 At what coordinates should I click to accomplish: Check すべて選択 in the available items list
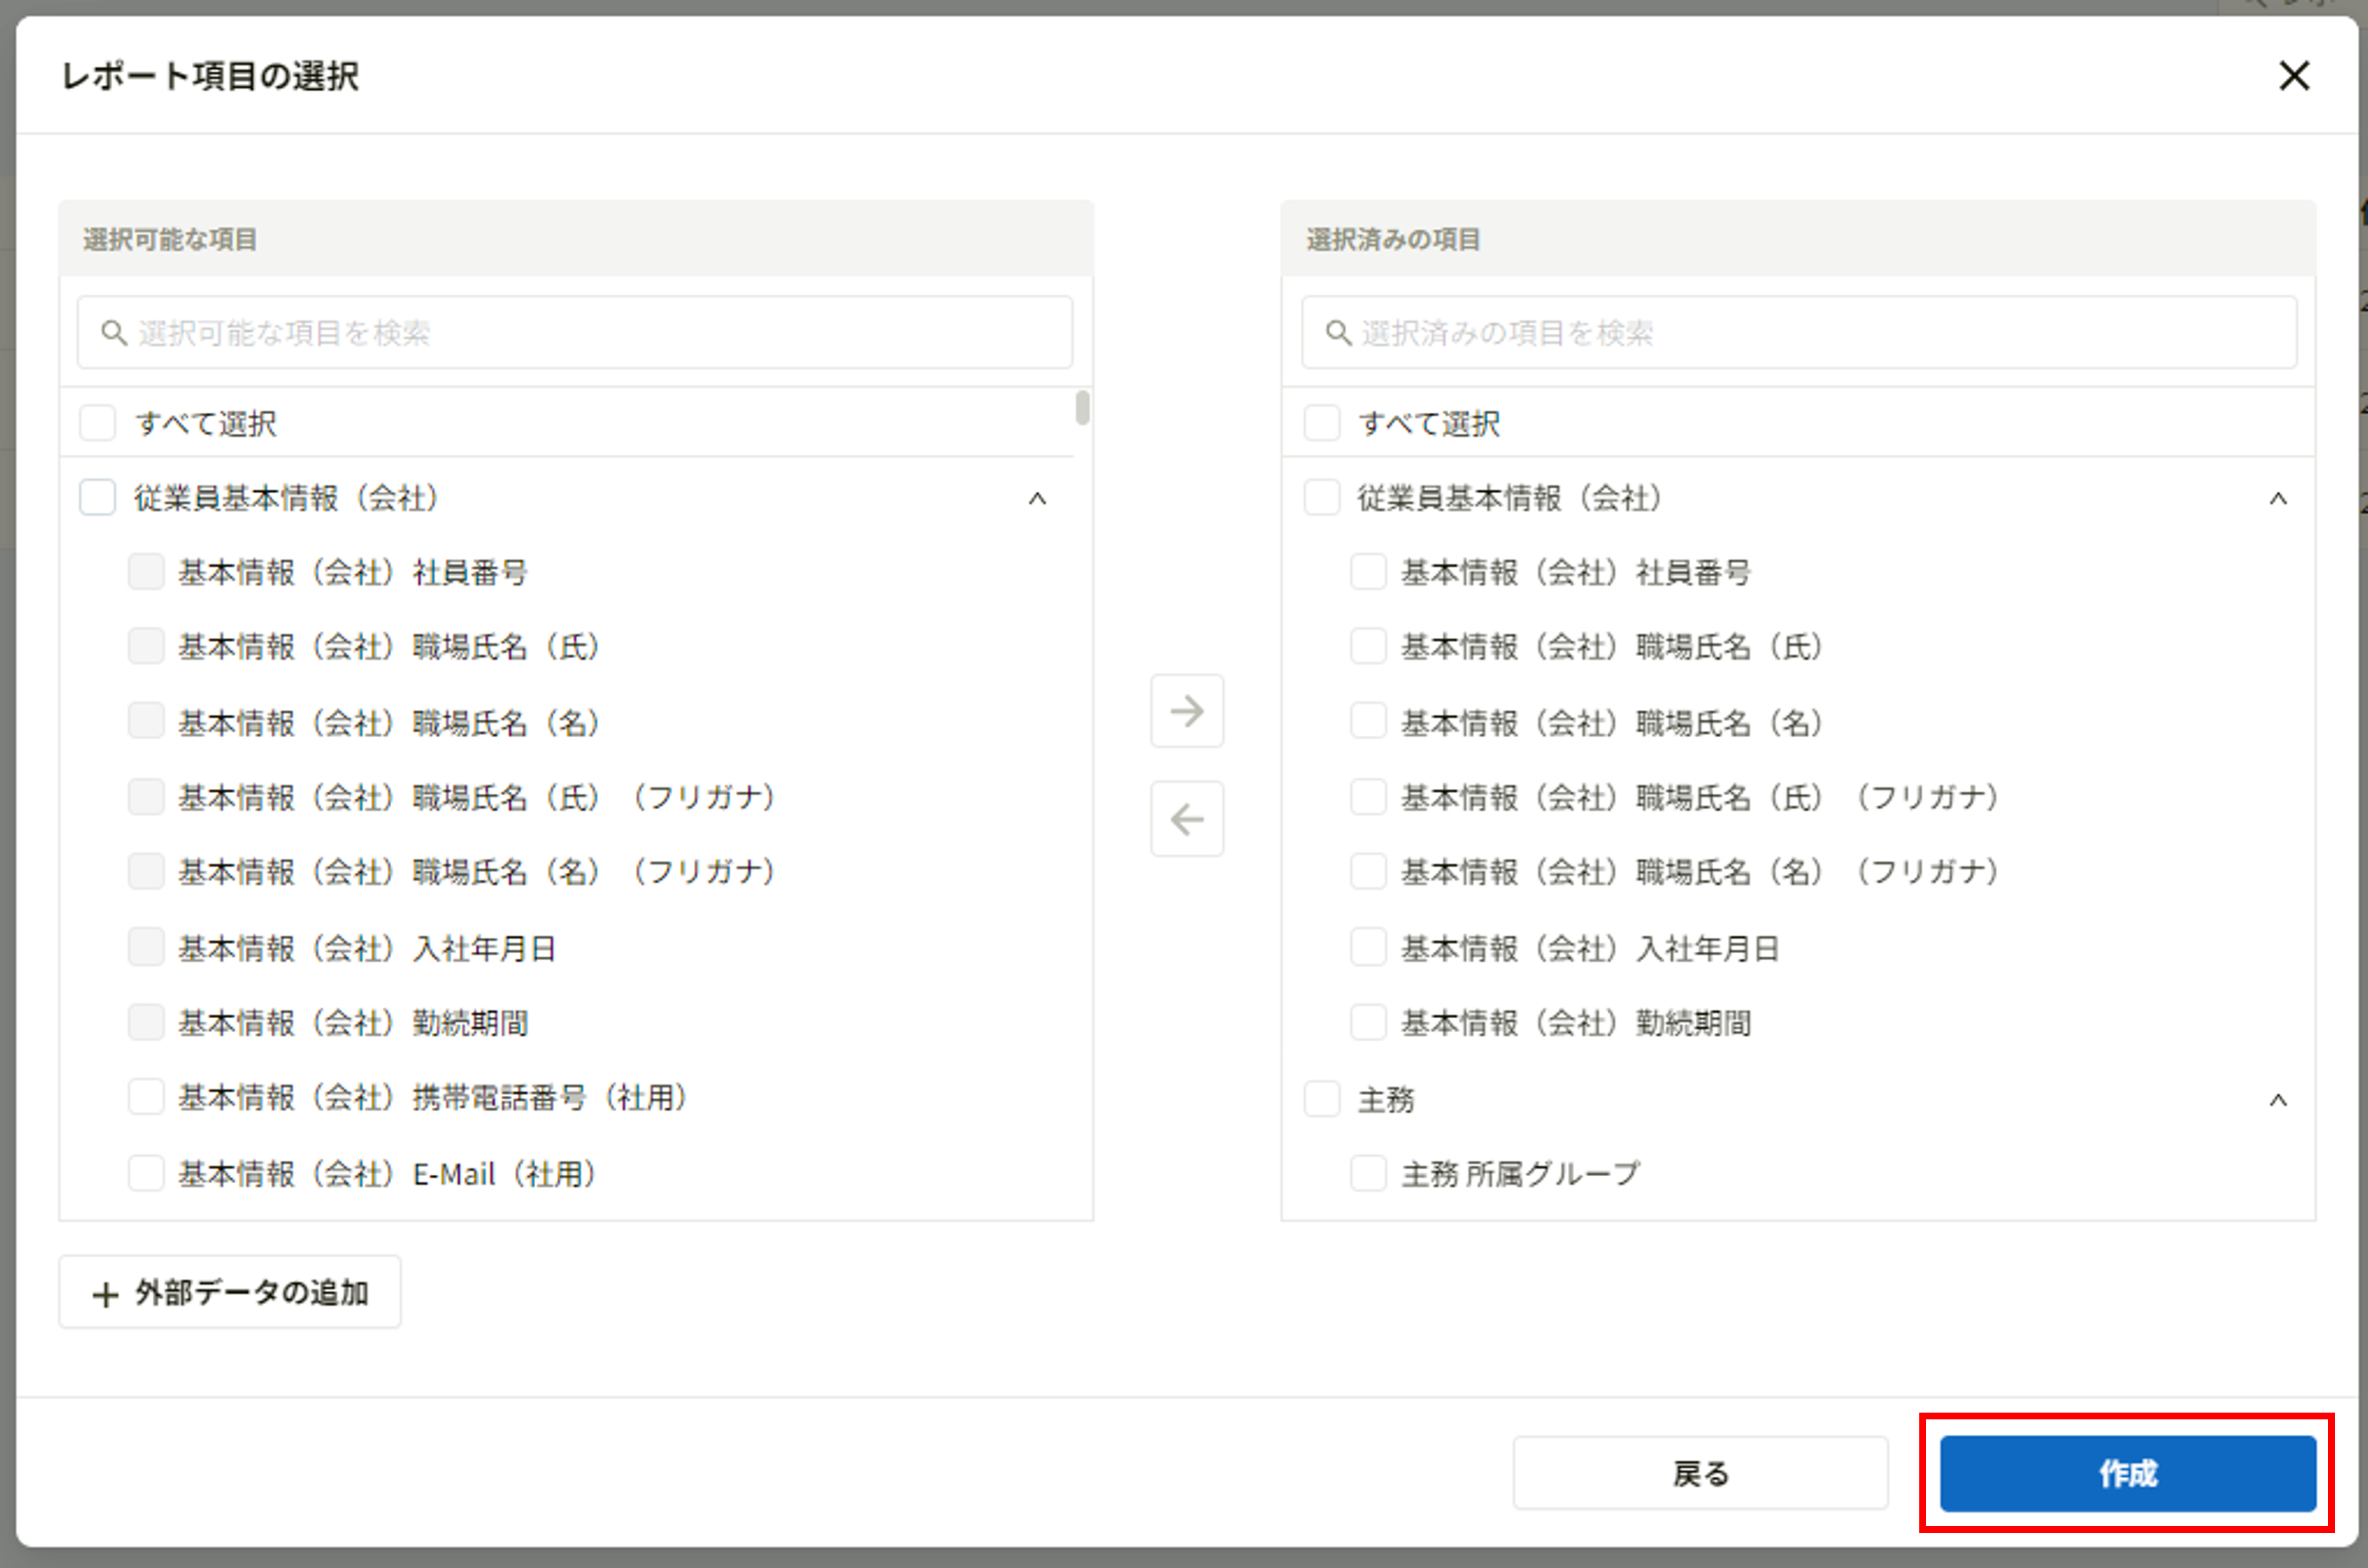[x=97, y=422]
